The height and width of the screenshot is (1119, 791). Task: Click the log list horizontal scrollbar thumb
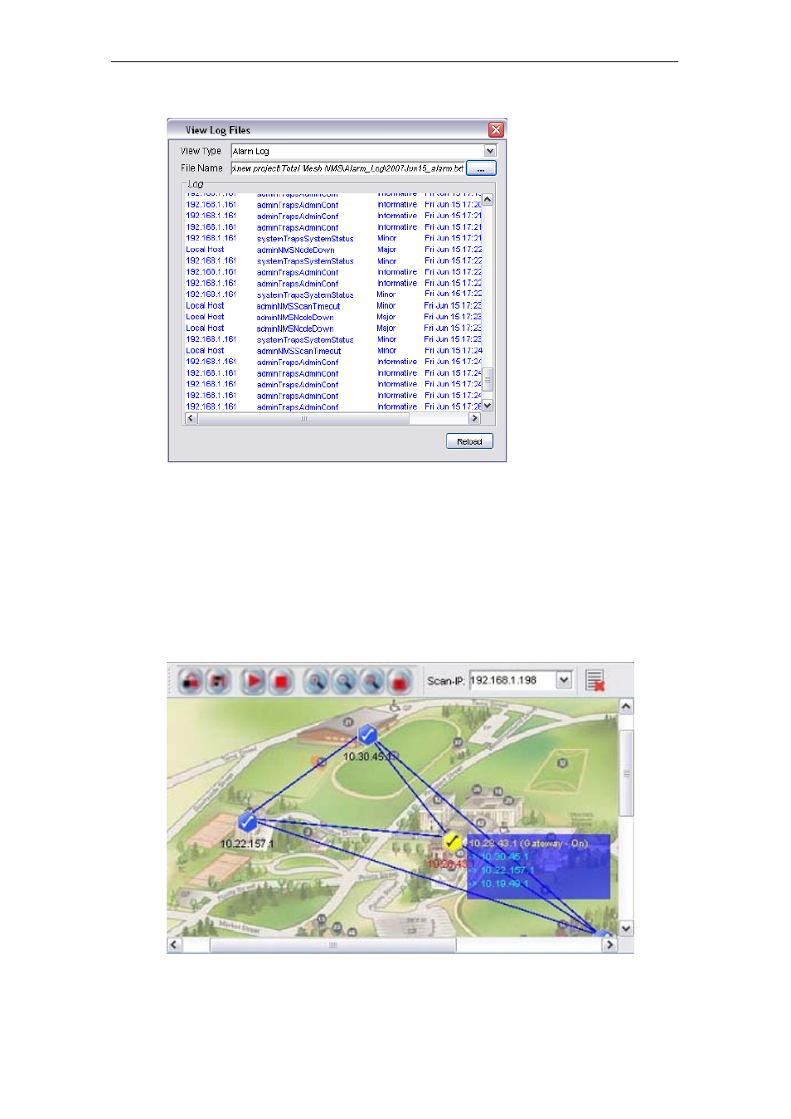click(303, 418)
